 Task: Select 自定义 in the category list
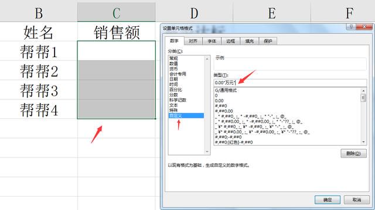coord(186,116)
